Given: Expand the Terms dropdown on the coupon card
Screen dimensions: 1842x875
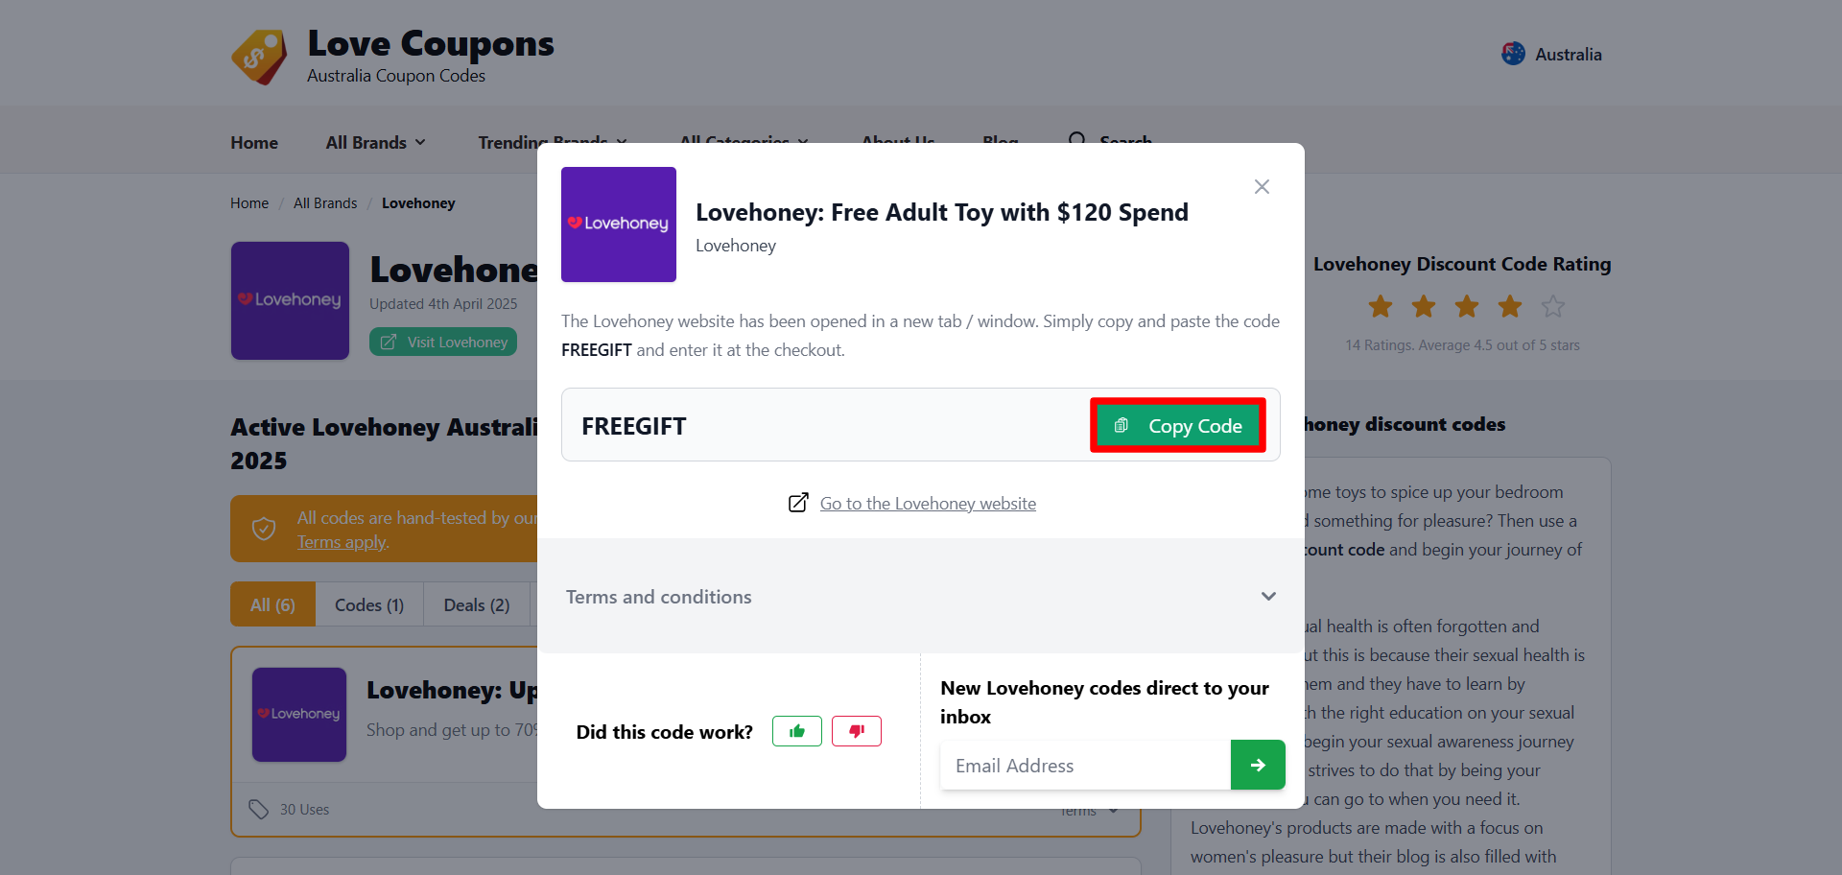Looking at the screenshot, I should click(1088, 810).
